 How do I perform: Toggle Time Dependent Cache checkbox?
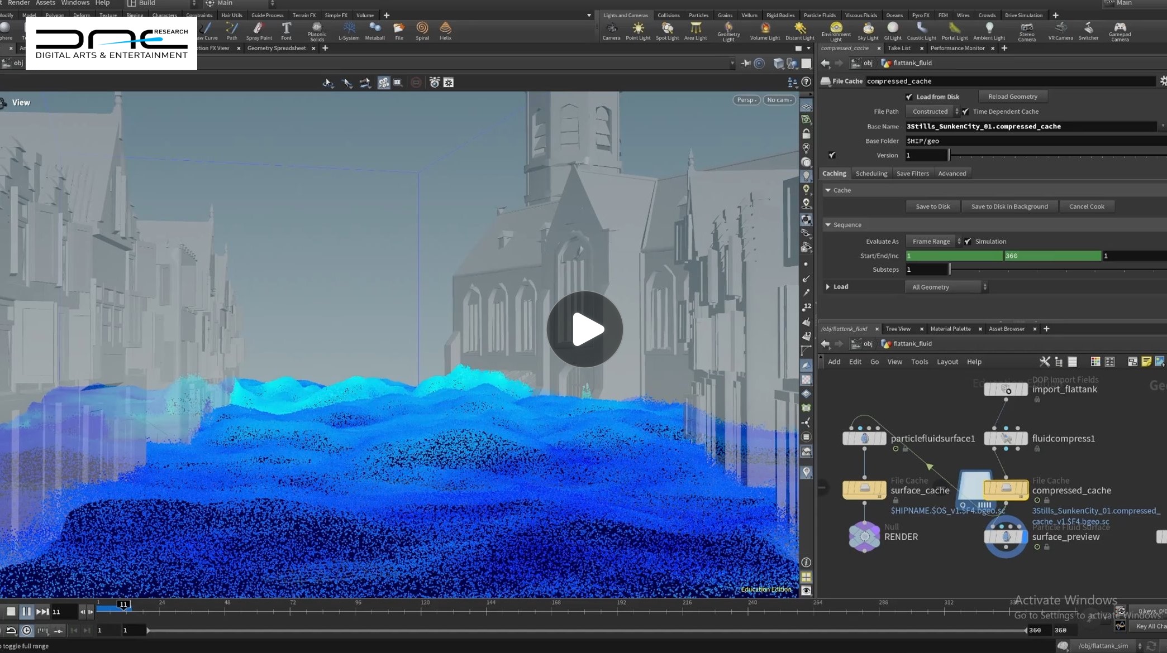(x=965, y=111)
